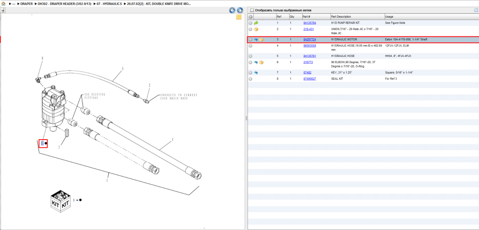Add HYD PUMP REPAIR KIT row to list

pyautogui.click(x=251, y=23)
